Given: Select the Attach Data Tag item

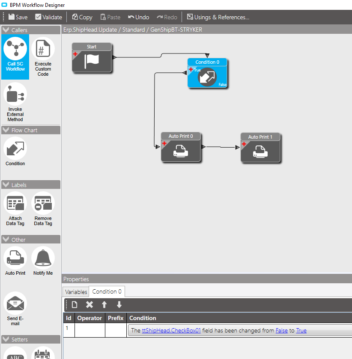Looking at the screenshot, I should click(15, 209).
